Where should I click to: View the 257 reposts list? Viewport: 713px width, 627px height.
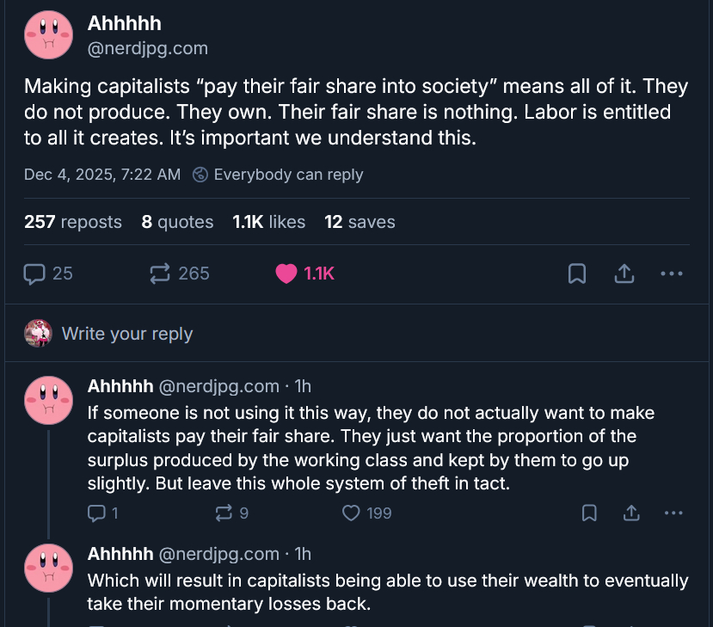click(73, 222)
